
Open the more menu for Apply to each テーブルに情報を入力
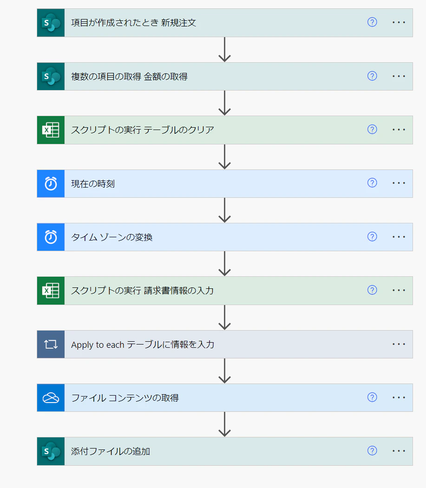point(399,344)
